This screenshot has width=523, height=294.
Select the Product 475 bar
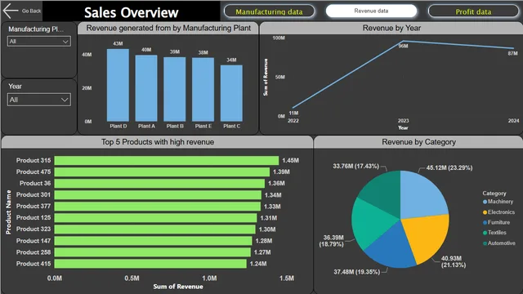(x=162, y=172)
